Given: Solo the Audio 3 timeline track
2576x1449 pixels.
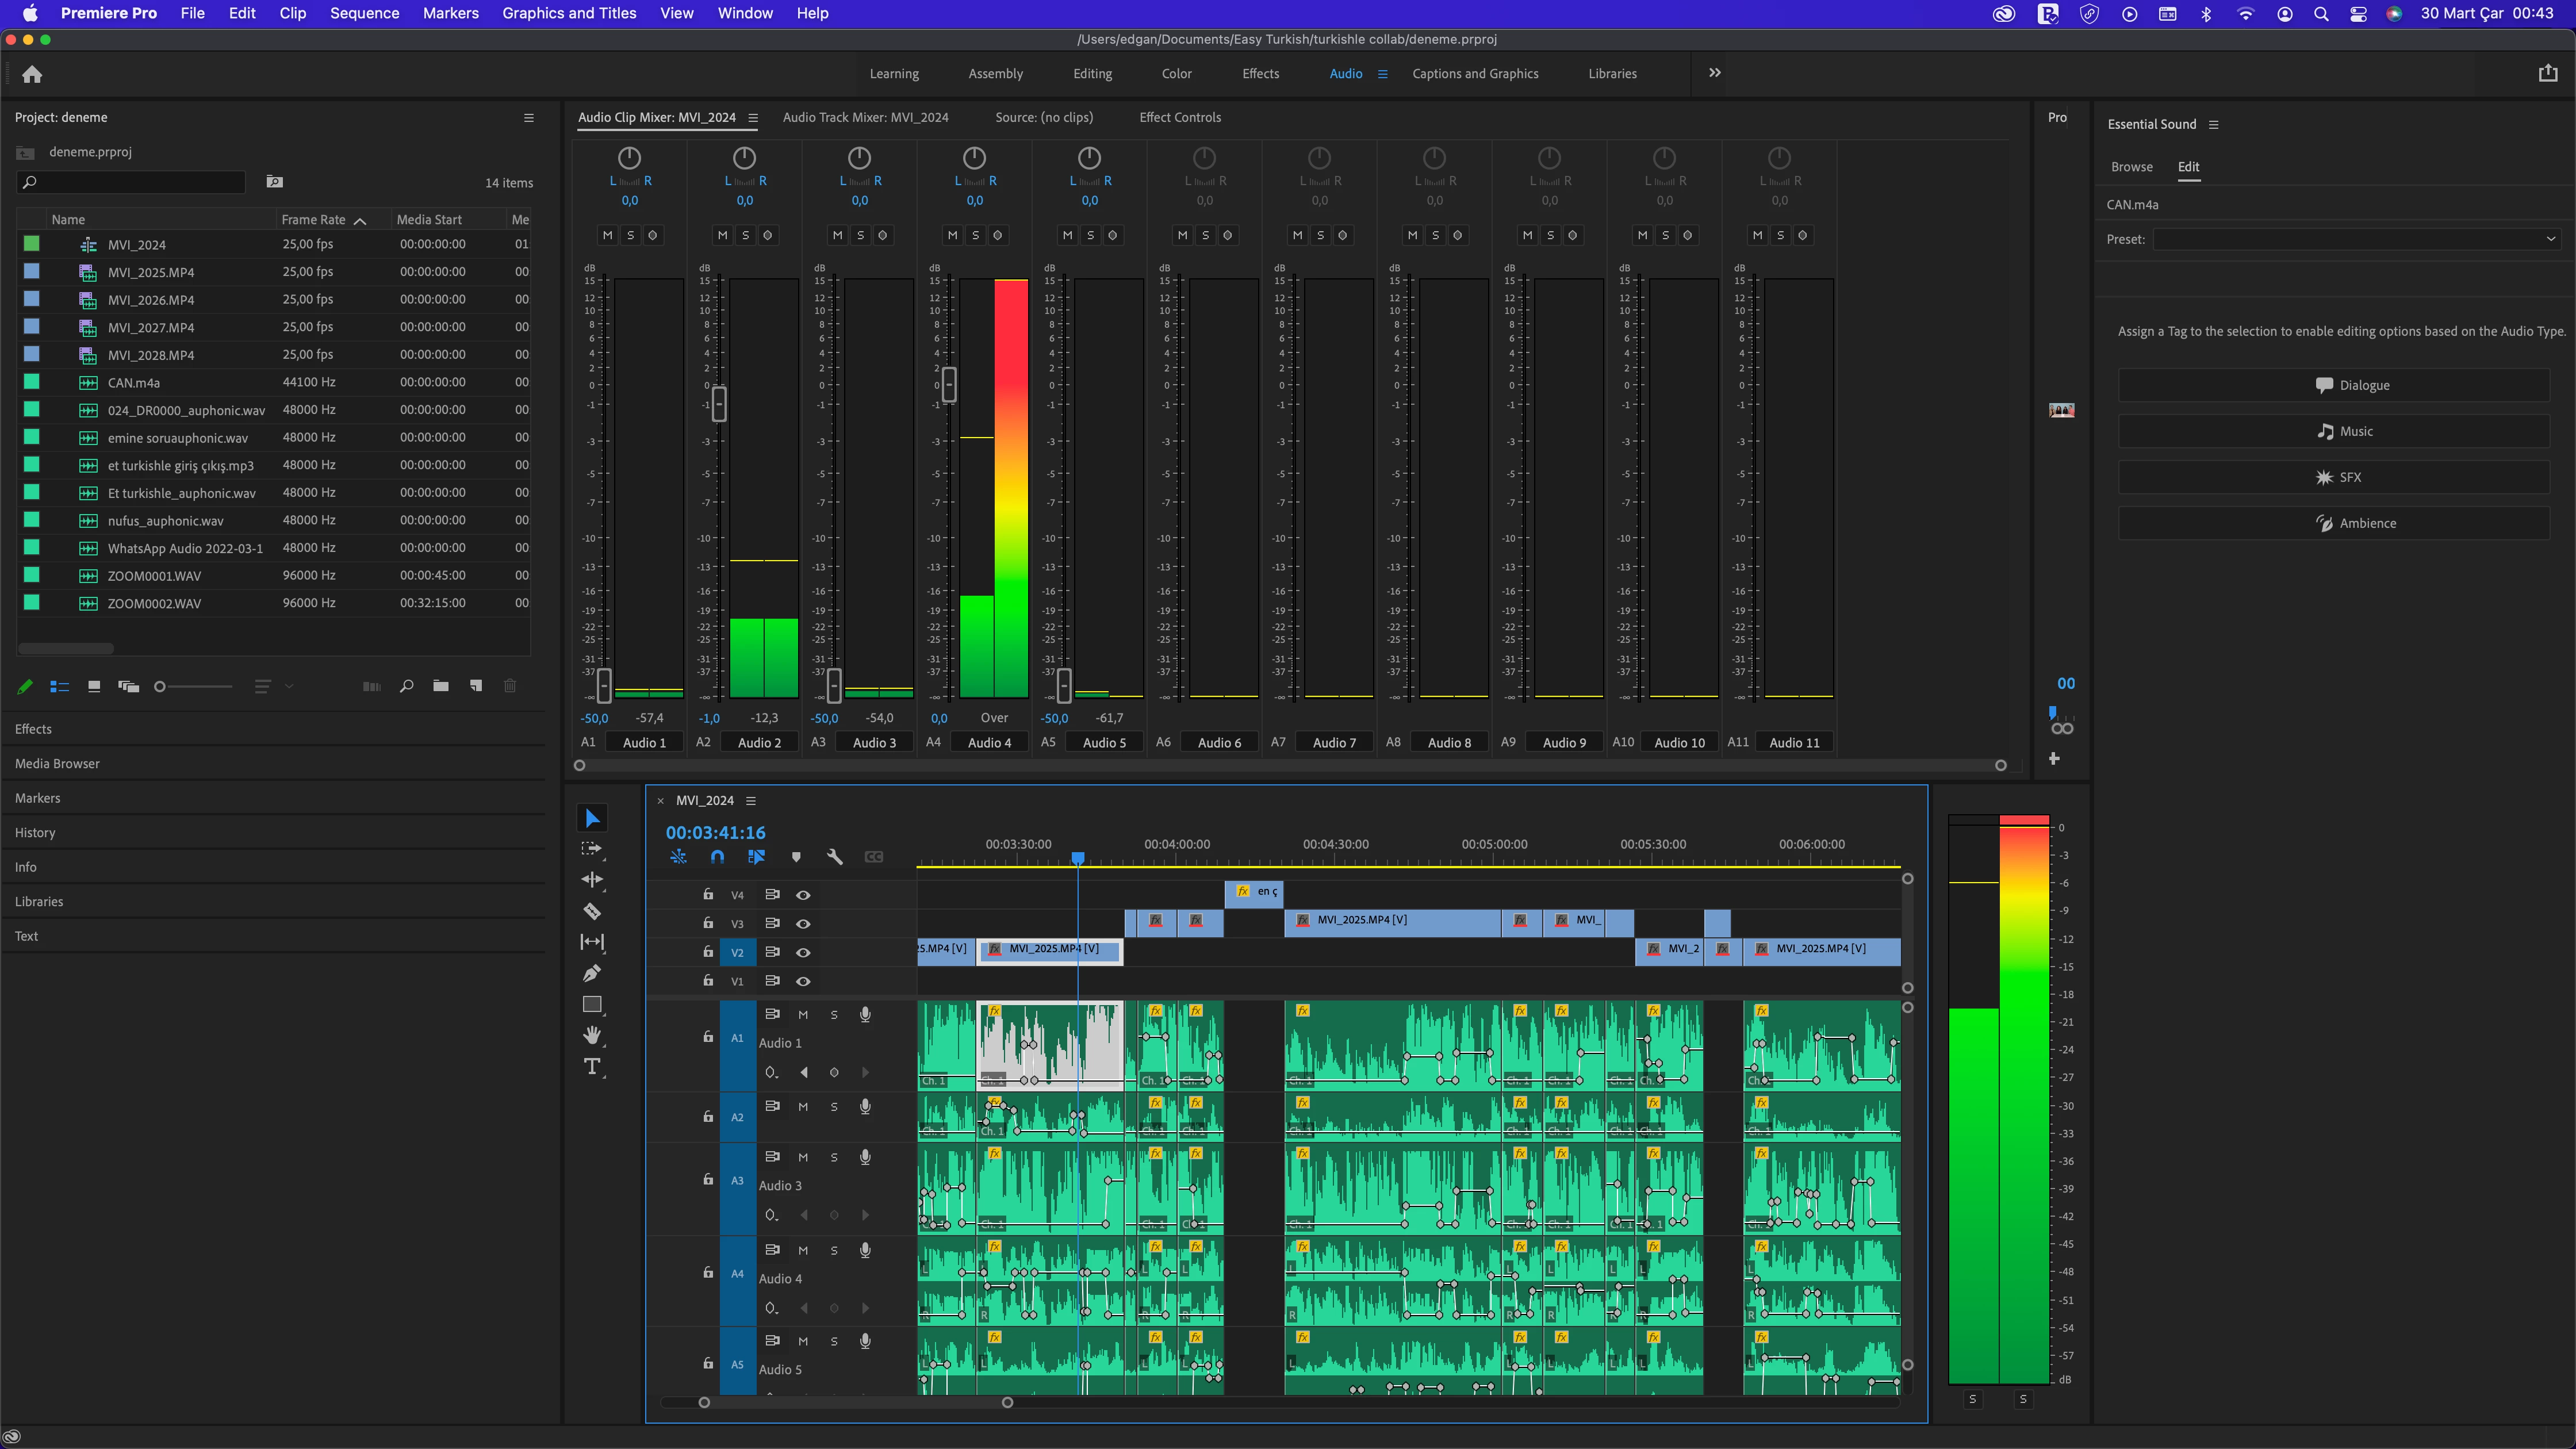Looking at the screenshot, I should (834, 1157).
